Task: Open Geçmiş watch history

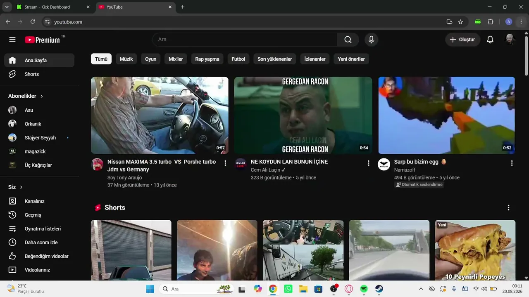Action: tap(39, 215)
